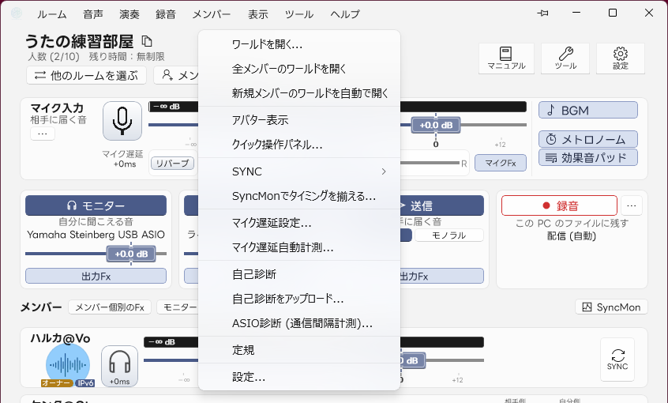Select アバター表示 menu entry

tap(299, 120)
